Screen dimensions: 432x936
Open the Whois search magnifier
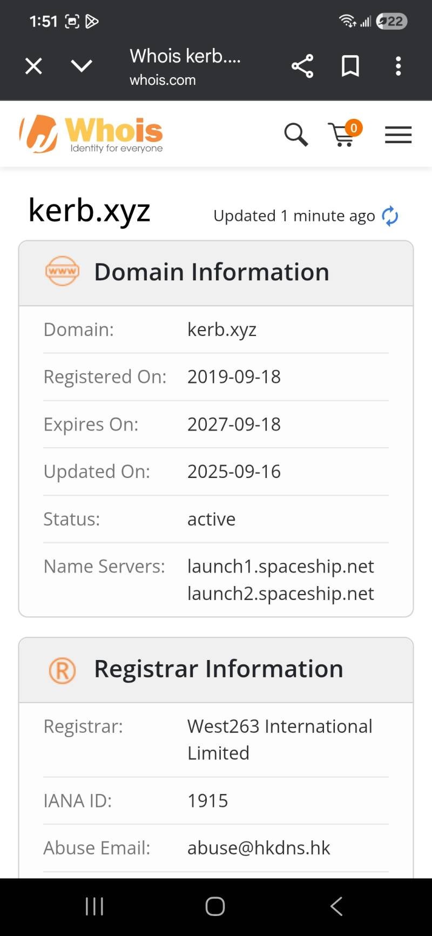tap(296, 134)
